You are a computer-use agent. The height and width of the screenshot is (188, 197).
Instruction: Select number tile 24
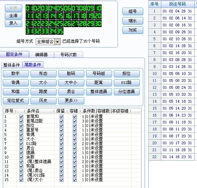(52, 24)
